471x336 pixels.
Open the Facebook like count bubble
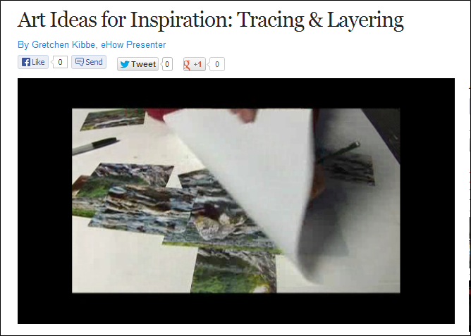60,62
